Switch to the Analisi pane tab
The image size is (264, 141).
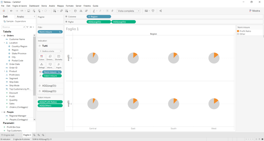tap(20, 17)
